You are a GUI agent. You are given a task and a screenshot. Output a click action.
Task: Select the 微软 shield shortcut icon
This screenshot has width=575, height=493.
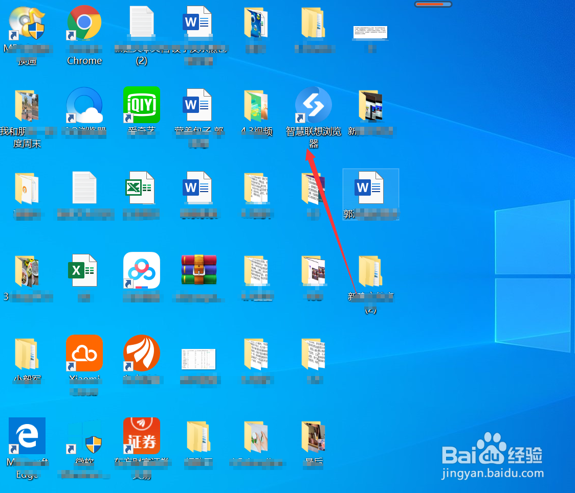click(x=84, y=437)
